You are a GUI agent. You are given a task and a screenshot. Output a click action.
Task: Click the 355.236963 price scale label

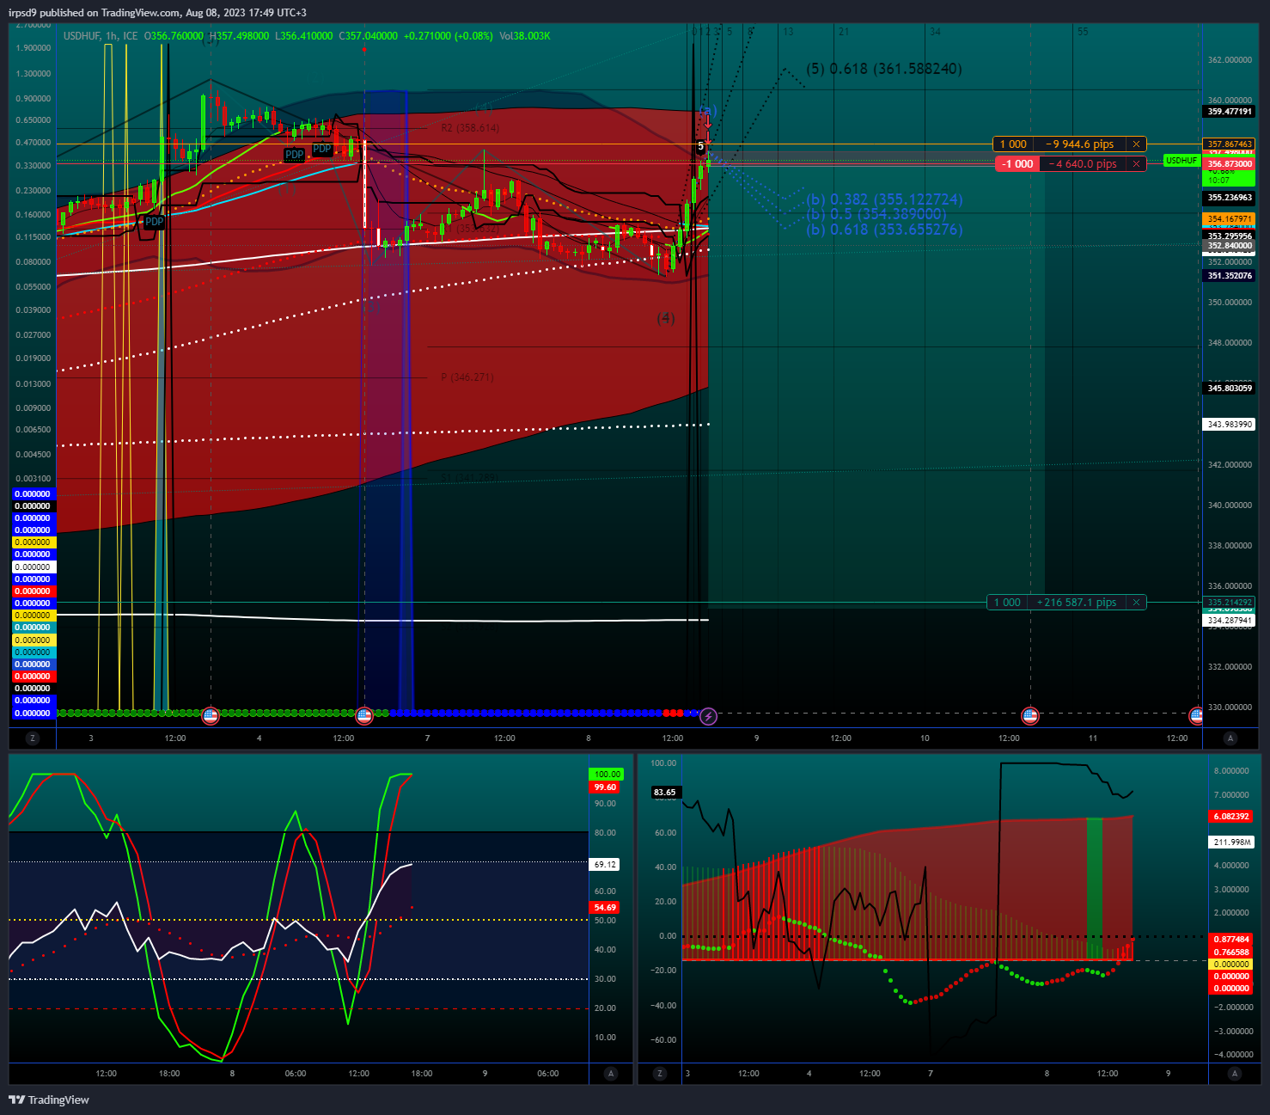[x=1230, y=198]
